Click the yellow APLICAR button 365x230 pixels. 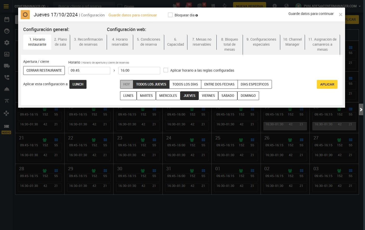(327, 84)
